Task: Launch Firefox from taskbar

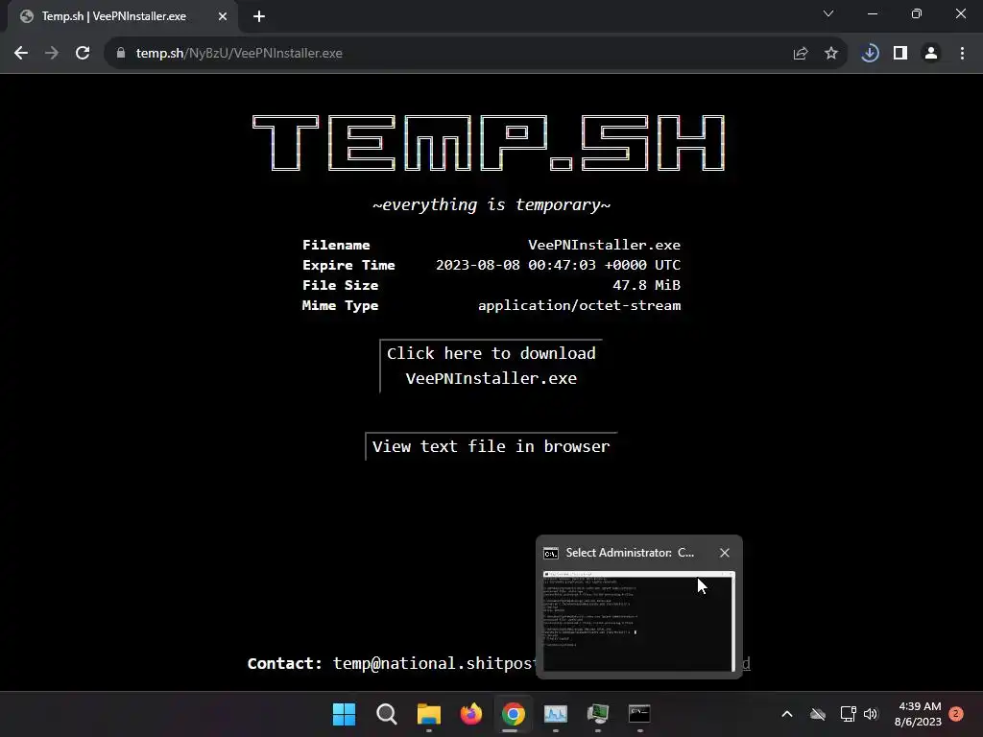Action: [470, 714]
